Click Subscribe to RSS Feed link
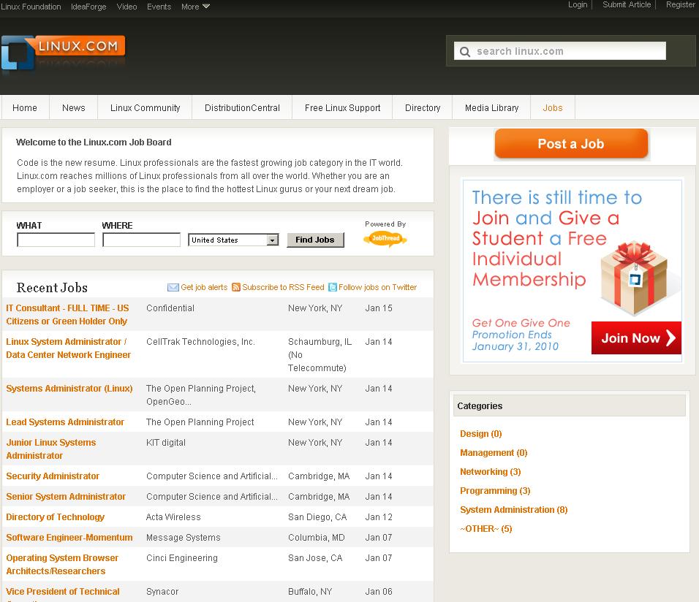Viewport: 699px width, 602px height. point(283,287)
